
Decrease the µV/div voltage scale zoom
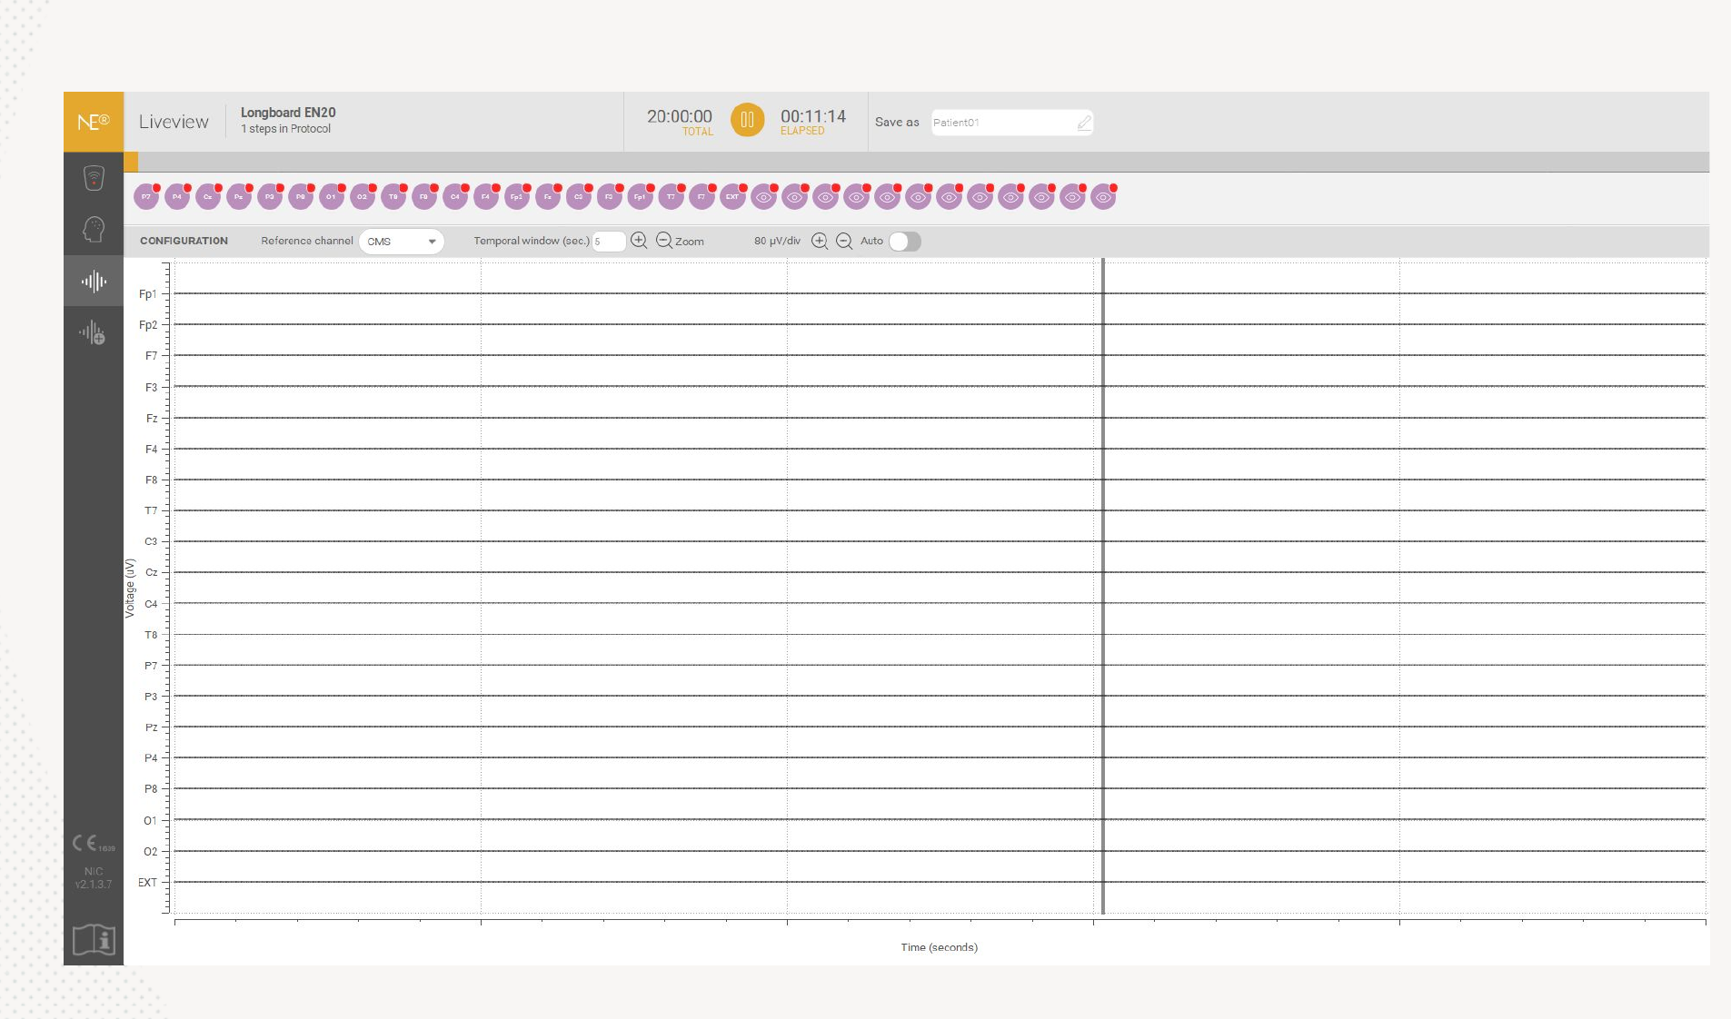(844, 241)
